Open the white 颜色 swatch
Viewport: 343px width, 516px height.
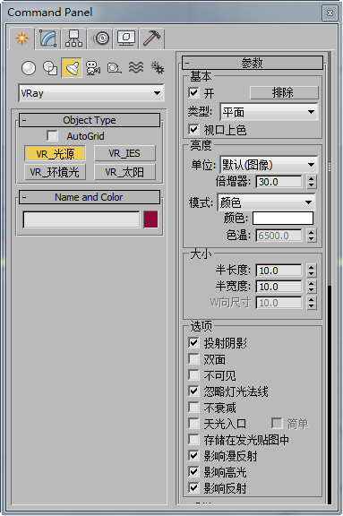click(283, 219)
